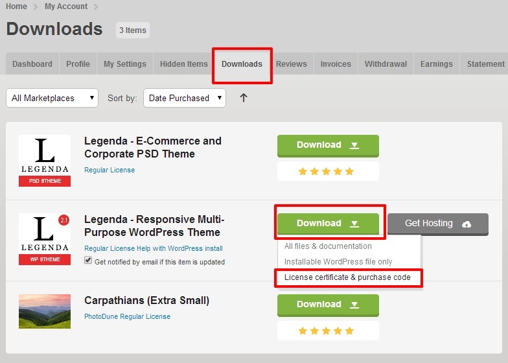The image size is (508, 363).
Task: Select License certificate & purchase code option
Action: pos(347,277)
